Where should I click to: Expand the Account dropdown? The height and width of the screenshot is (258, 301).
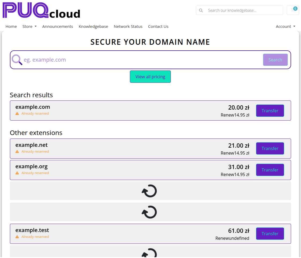285,26
